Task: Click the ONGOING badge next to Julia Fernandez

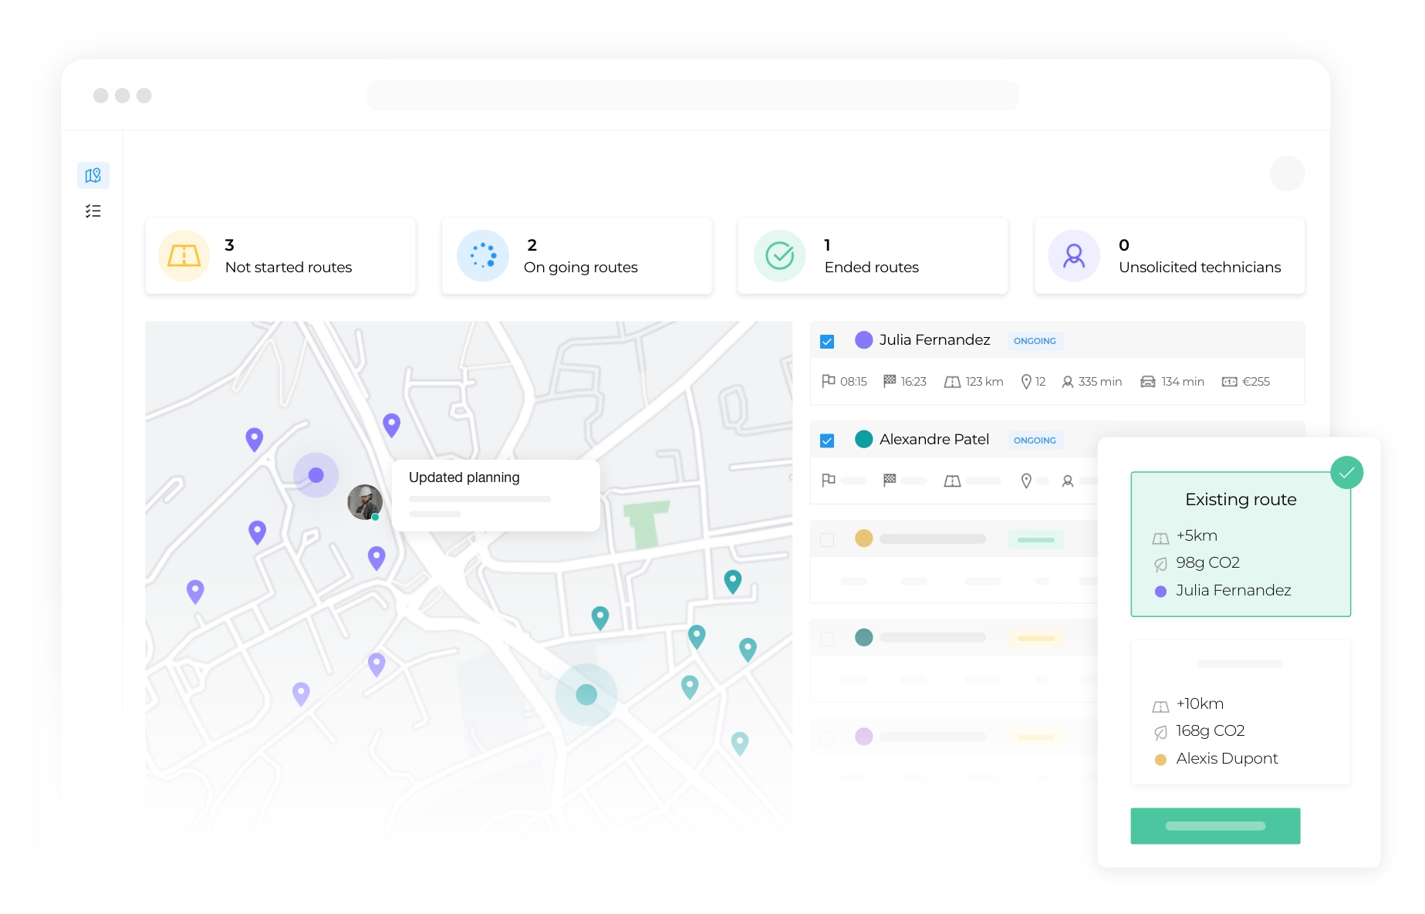Action: click(x=1035, y=340)
